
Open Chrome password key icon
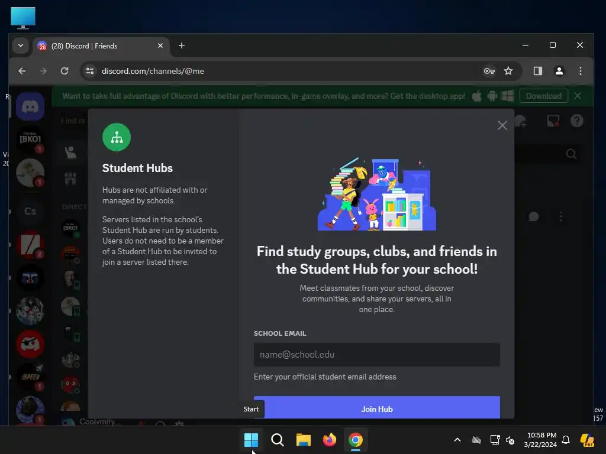tap(489, 71)
